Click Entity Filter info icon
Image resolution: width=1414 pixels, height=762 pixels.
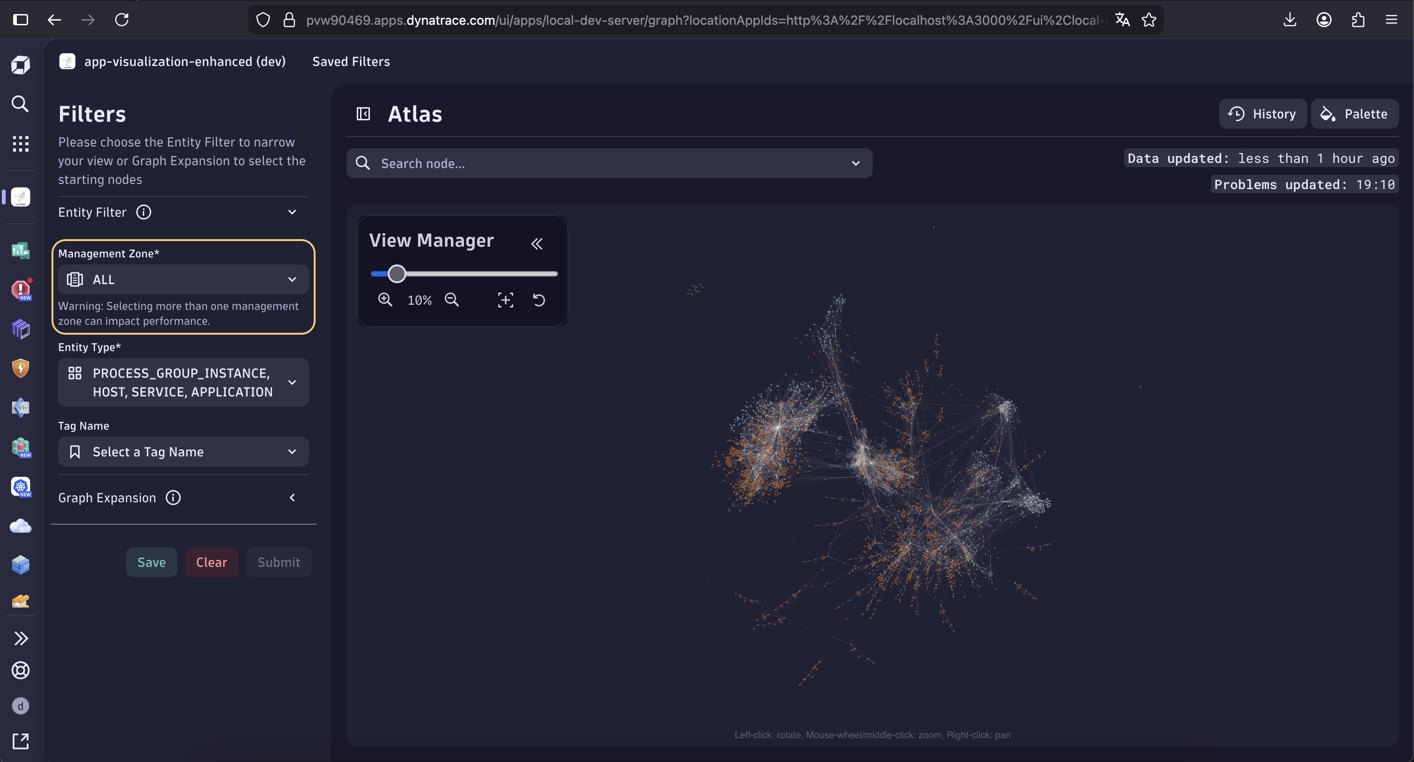(144, 212)
